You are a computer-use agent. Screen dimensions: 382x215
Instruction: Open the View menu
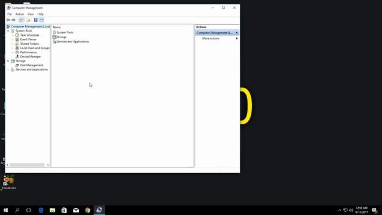pyautogui.click(x=30, y=14)
